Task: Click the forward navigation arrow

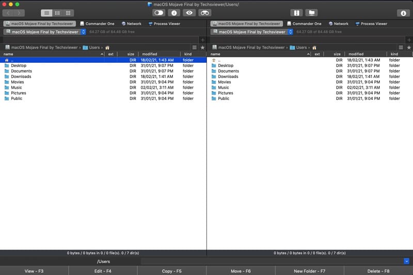Action: (x=19, y=13)
